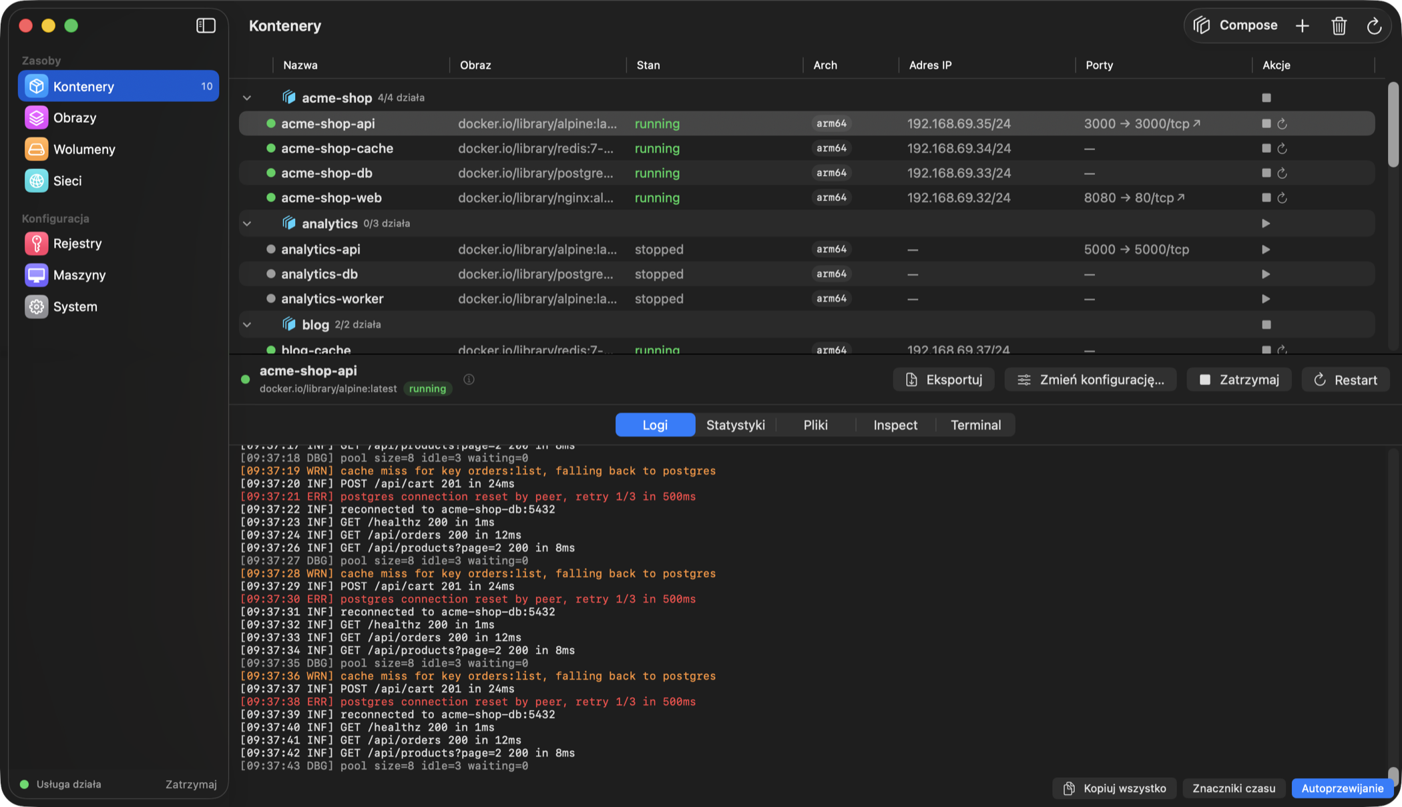Open Maszyny in sidebar
This screenshot has height=807, width=1402.
[118, 274]
